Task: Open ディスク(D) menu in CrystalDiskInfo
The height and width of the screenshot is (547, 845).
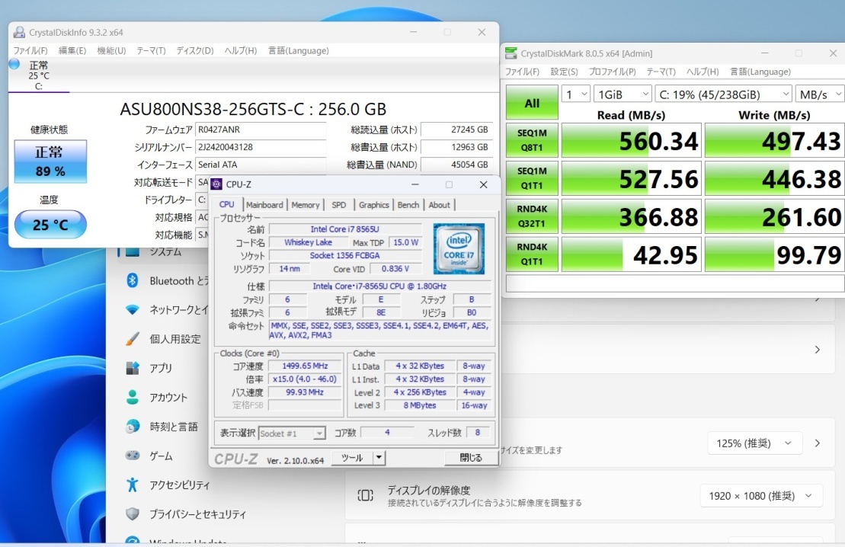Action: [194, 50]
